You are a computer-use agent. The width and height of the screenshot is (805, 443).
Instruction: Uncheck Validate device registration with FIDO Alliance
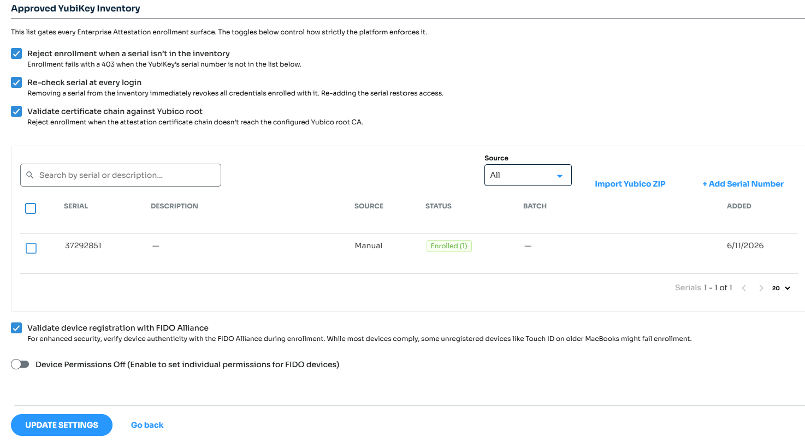tap(16, 328)
